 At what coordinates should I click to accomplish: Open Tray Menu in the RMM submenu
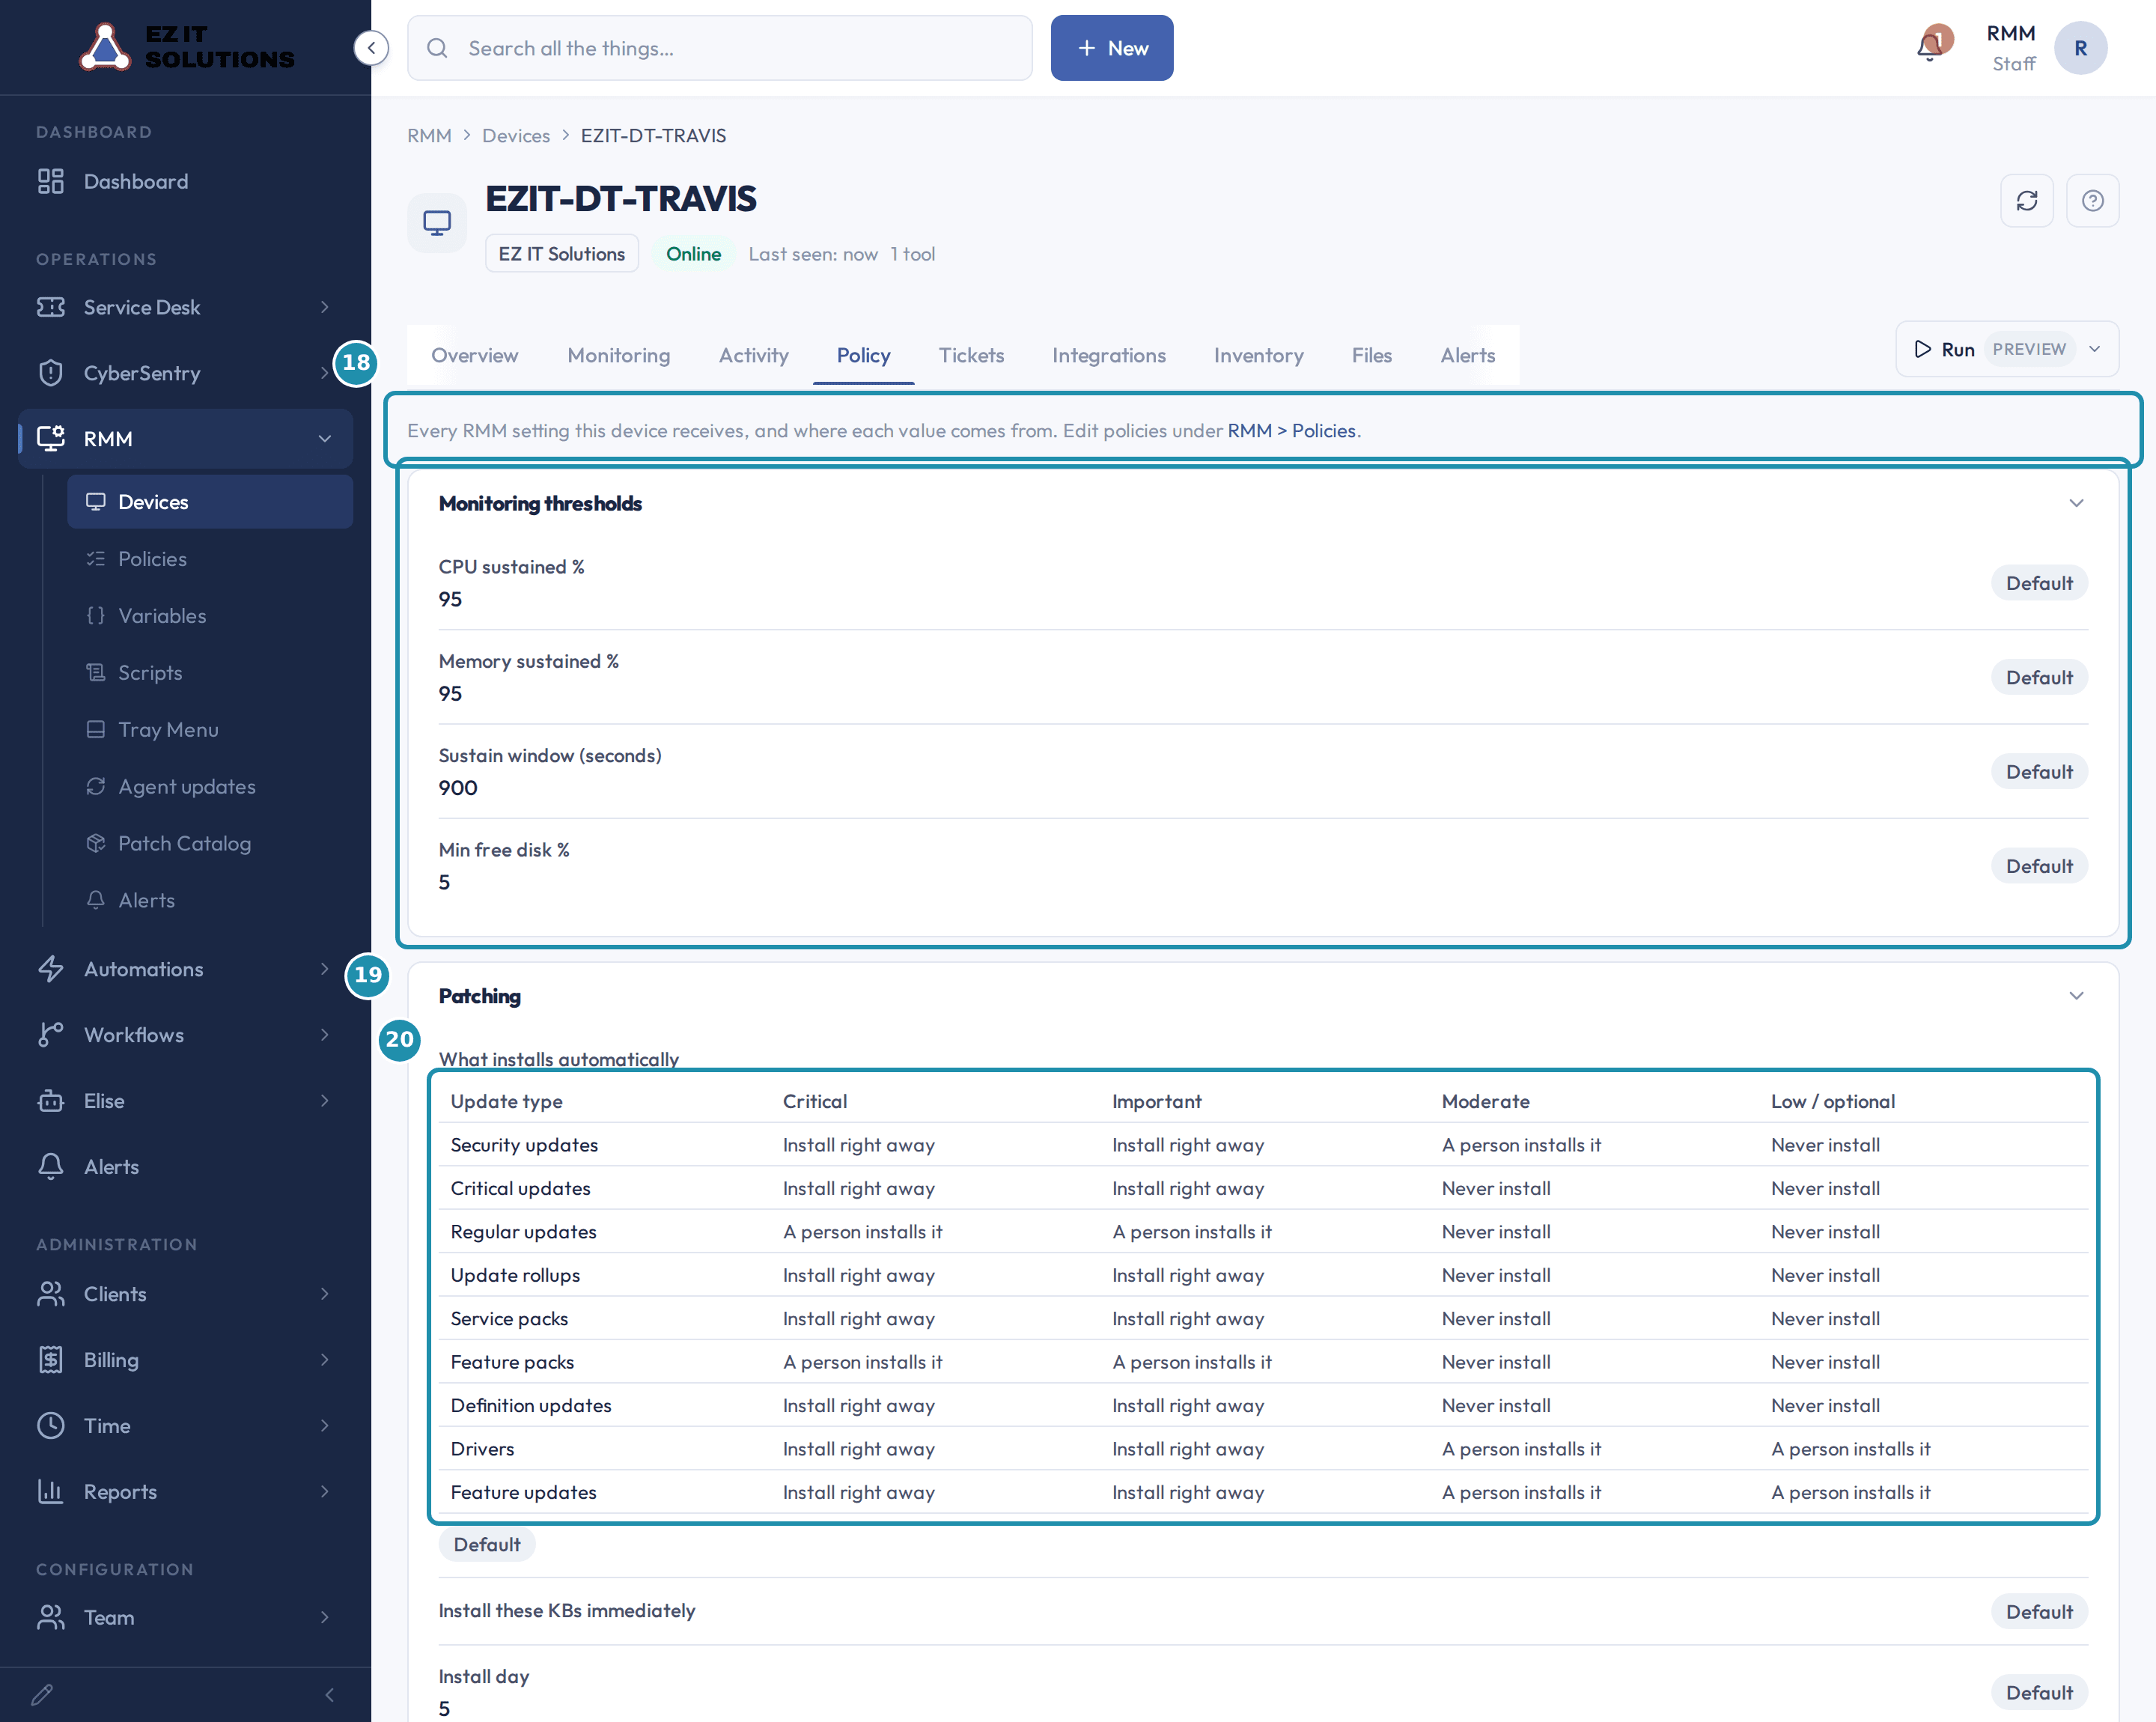[x=210, y=730]
